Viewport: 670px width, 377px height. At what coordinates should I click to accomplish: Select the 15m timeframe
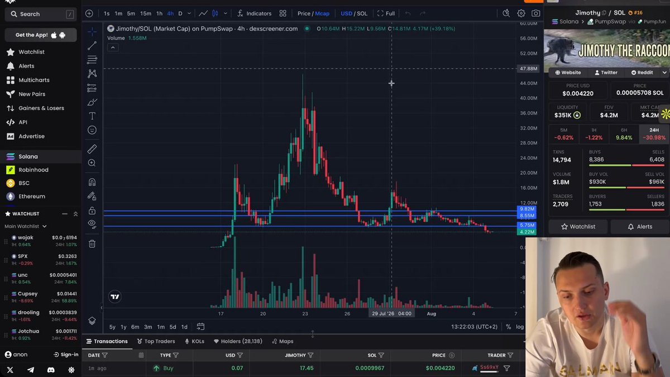click(146, 13)
